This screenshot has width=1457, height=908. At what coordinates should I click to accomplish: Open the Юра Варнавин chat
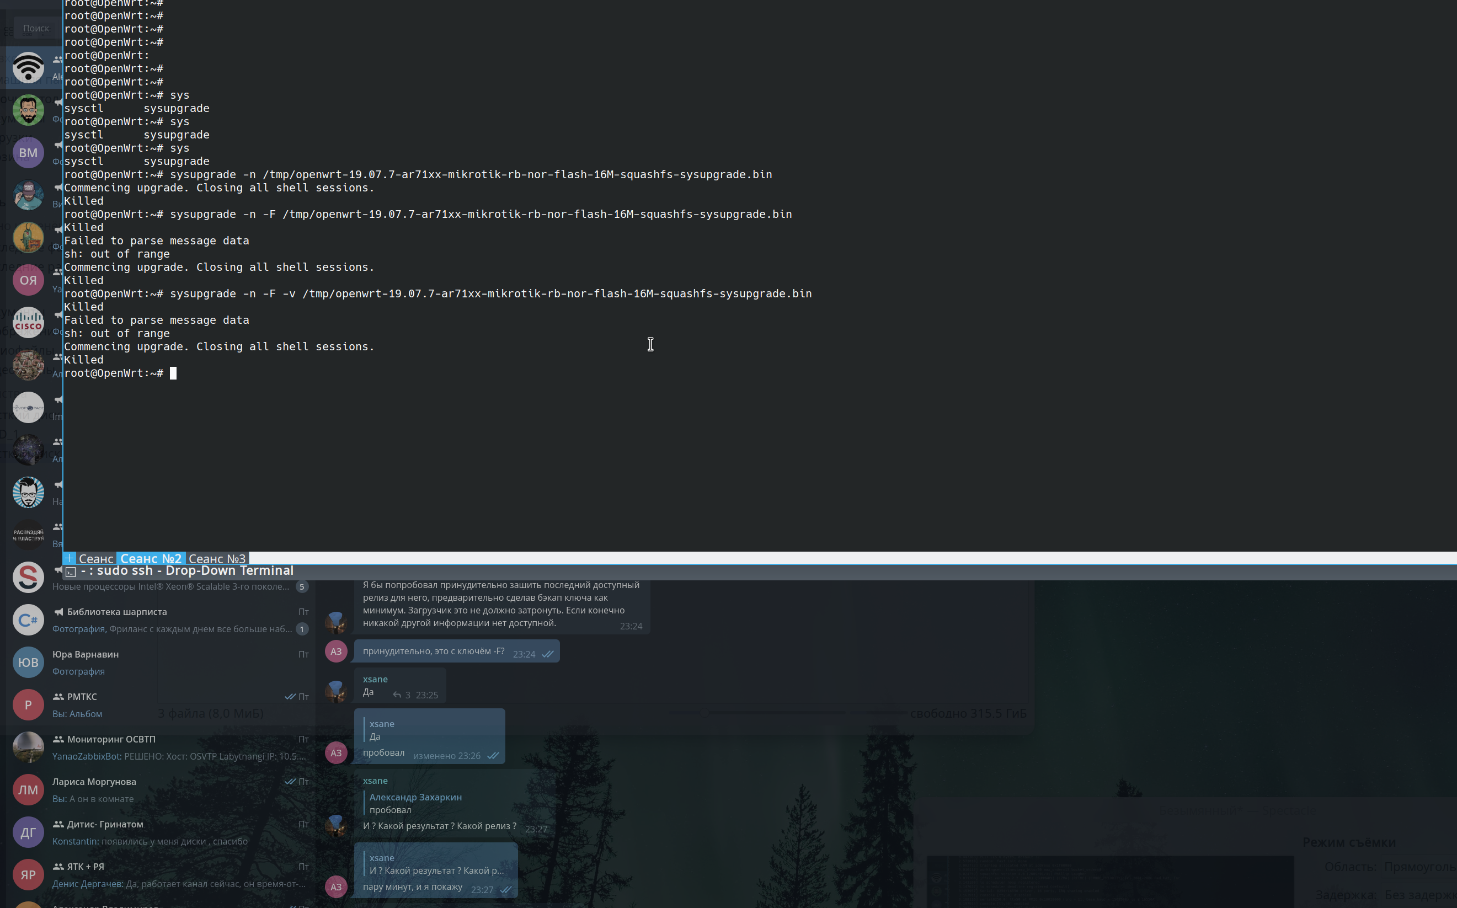(x=161, y=663)
